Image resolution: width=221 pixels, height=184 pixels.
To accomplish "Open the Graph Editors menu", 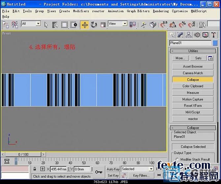I will pos(138,11).
